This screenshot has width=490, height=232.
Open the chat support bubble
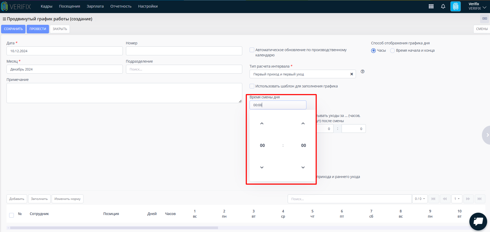478,222
